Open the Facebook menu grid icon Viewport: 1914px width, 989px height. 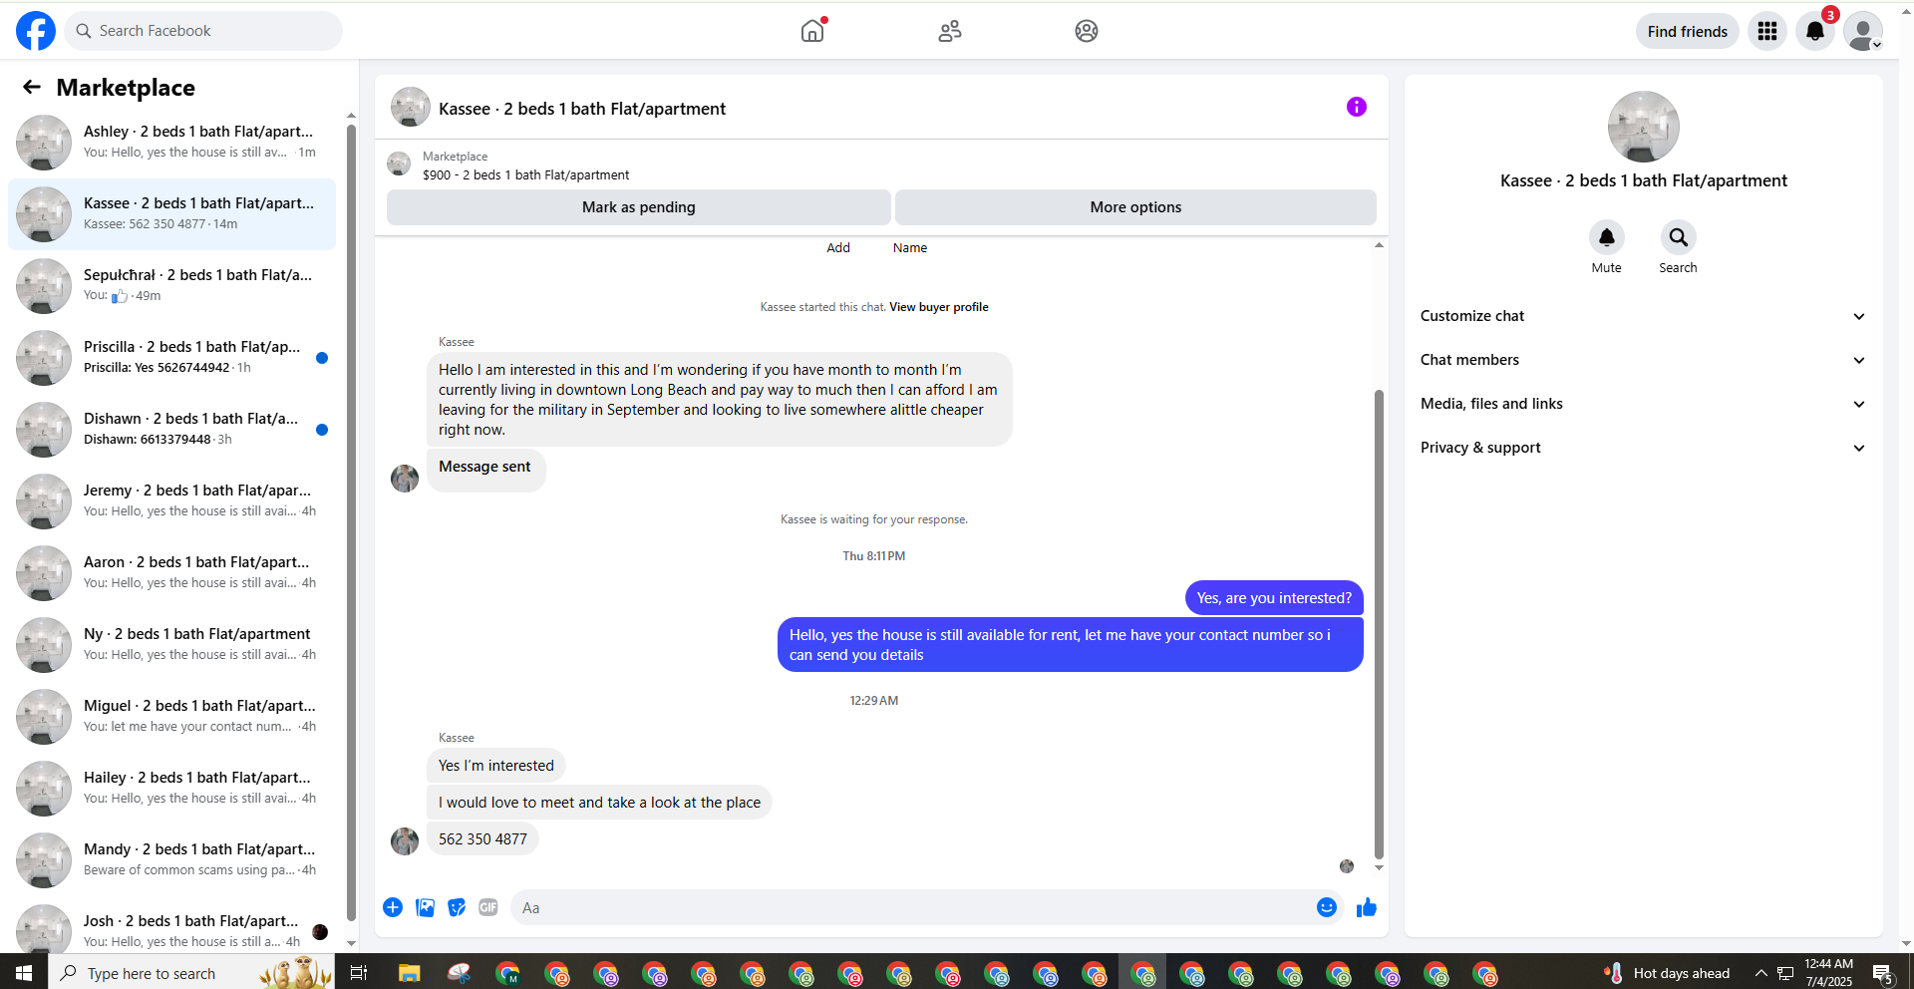click(1767, 31)
